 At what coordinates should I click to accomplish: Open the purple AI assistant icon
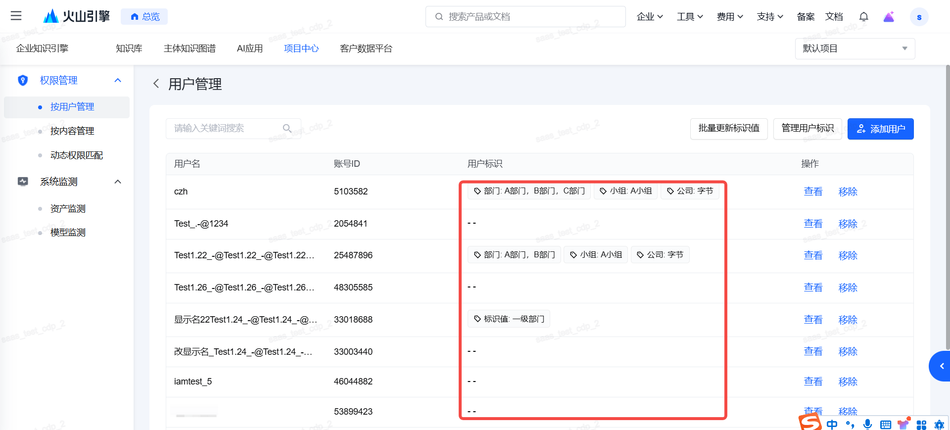click(889, 17)
